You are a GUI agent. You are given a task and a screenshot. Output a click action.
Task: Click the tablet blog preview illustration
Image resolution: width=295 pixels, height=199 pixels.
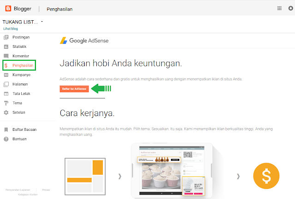[172, 170]
